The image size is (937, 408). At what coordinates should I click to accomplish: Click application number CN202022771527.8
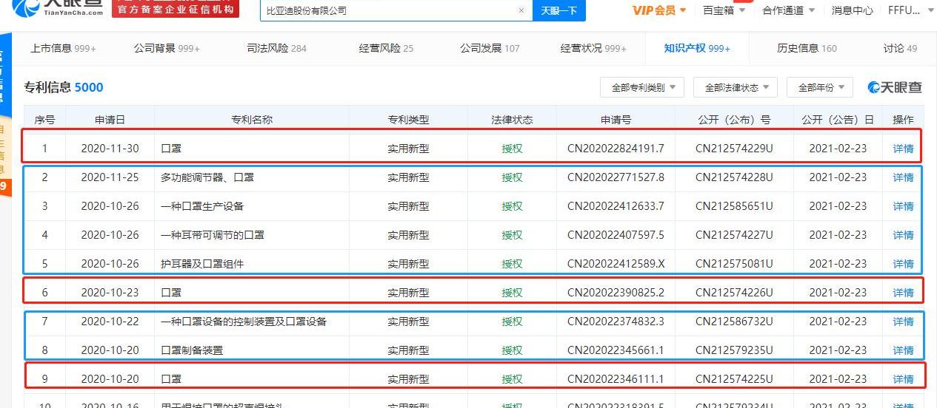(x=616, y=177)
